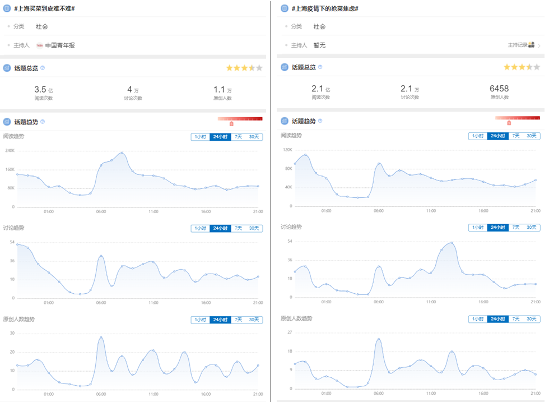Click the peak point of right 讨论趋势 curve
This screenshot has height=402, width=549.
coord(452,243)
